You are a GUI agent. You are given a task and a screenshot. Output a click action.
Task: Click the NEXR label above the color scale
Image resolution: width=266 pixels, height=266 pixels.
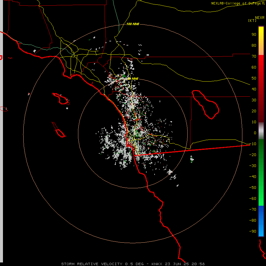pos(260,18)
